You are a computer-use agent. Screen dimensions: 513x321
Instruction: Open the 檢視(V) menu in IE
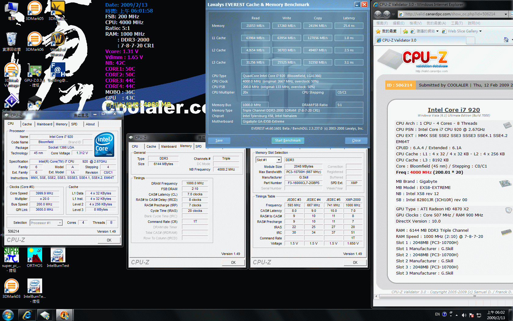pos(415,23)
